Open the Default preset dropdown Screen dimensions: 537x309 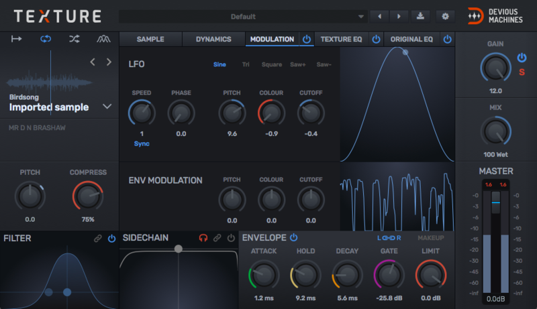(243, 16)
